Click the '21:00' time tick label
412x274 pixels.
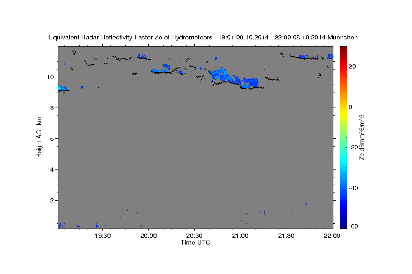240,236
